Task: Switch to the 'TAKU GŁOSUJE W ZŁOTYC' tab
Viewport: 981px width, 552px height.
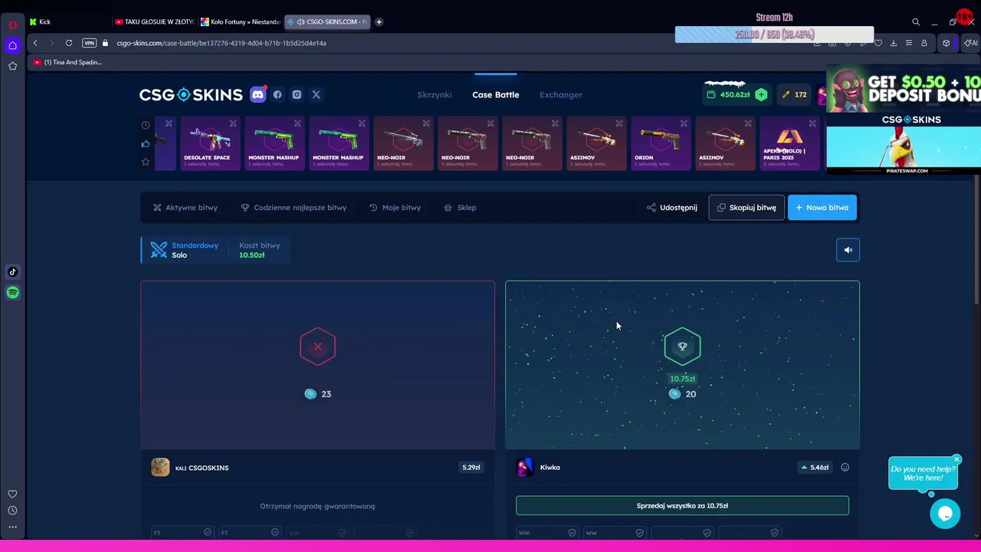Action: click(154, 21)
